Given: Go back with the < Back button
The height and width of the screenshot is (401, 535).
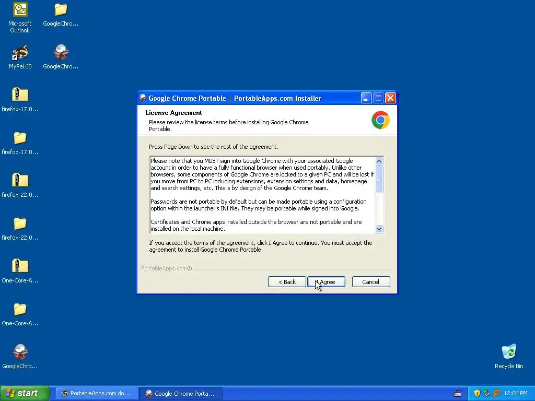Looking at the screenshot, I should pyautogui.click(x=287, y=281).
